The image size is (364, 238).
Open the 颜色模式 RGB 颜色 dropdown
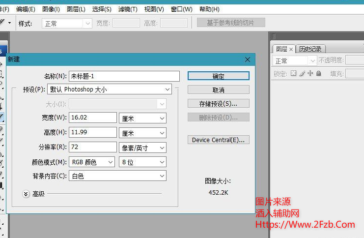[x=92, y=162]
